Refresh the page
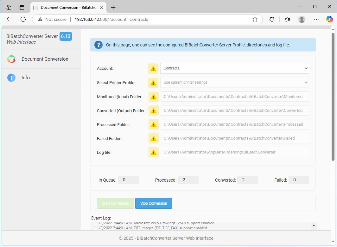The width and height of the screenshot is (337, 247). tap(23, 19)
